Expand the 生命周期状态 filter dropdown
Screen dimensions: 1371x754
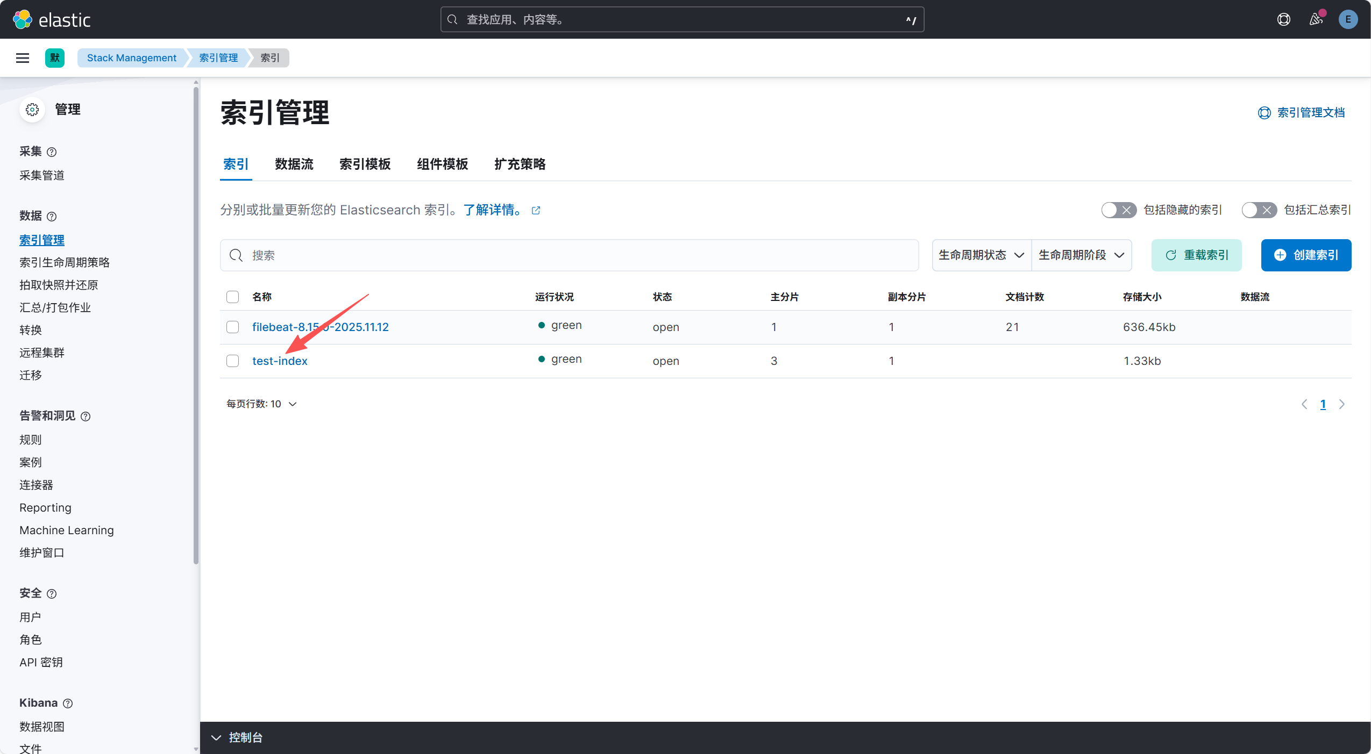point(981,255)
